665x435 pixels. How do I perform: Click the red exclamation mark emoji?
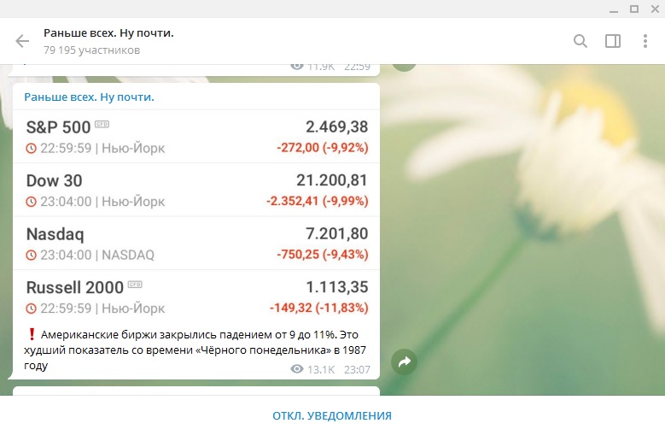[x=32, y=335]
